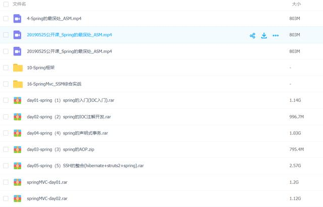Click video icon of 4-Spring的最深处_ASM.mp4
Image resolution: width=323 pixels, height=207 pixels.
pyautogui.click(x=17, y=19)
